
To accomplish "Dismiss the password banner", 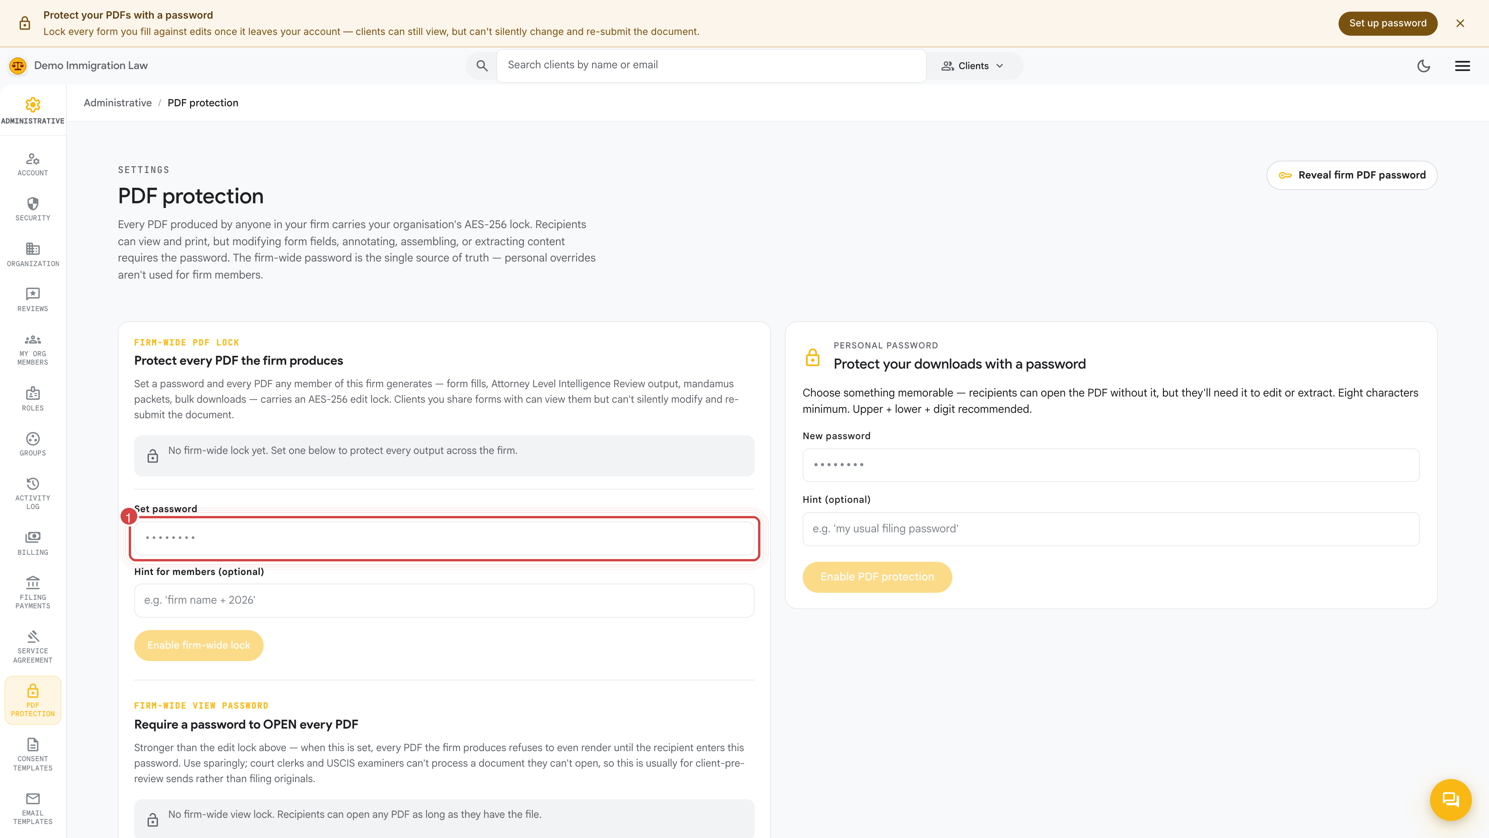I will pyautogui.click(x=1460, y=23).
